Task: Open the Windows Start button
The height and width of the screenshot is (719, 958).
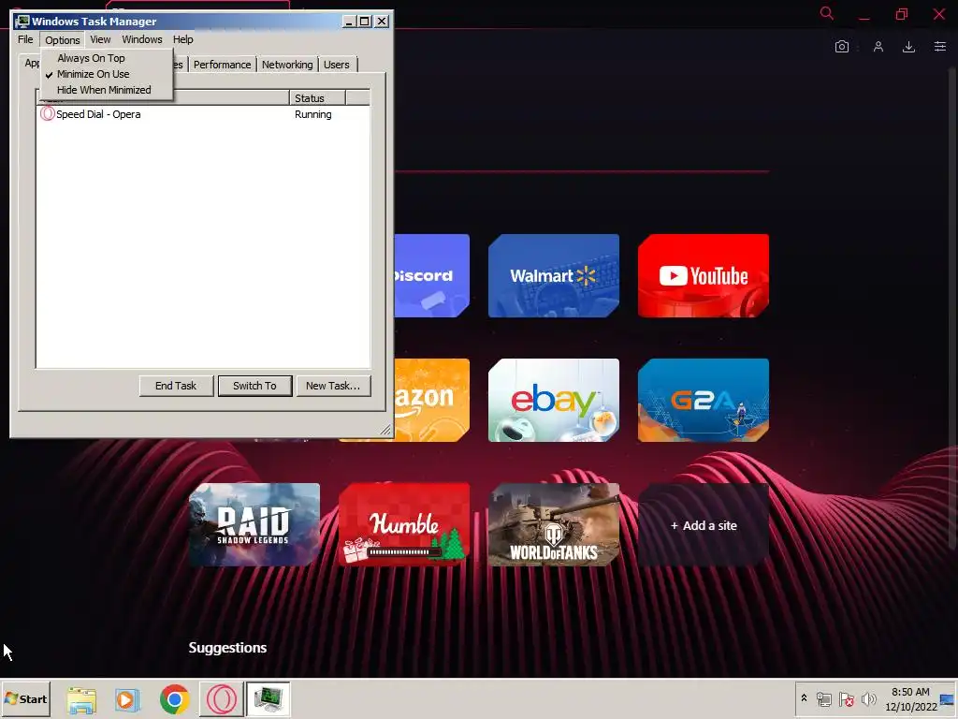Action: click(25, 698)
